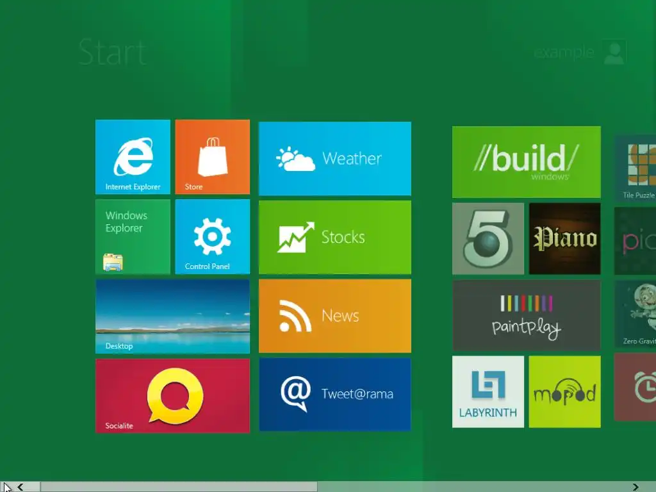Viewport: 656px width, 492px height.
Task: Open the News feed tile
Action: point(334,316)
